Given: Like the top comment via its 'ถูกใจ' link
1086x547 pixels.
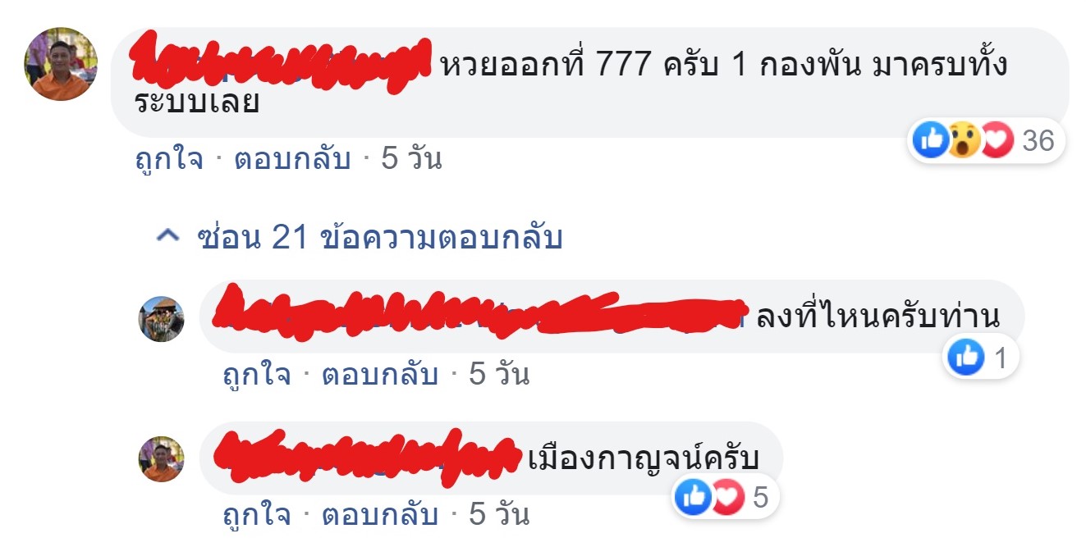Looking at the screenshot, I should [169, 158].
